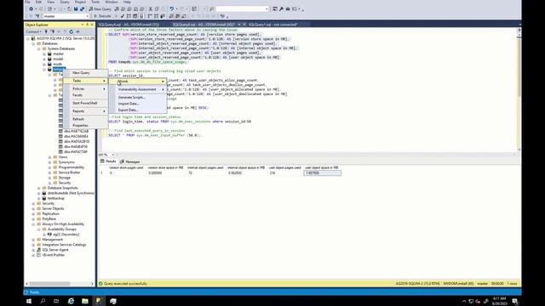Viewport: 545px width, 306px height.
Task: Choose Facets in the context menu
Action: (x=85, y=95)
